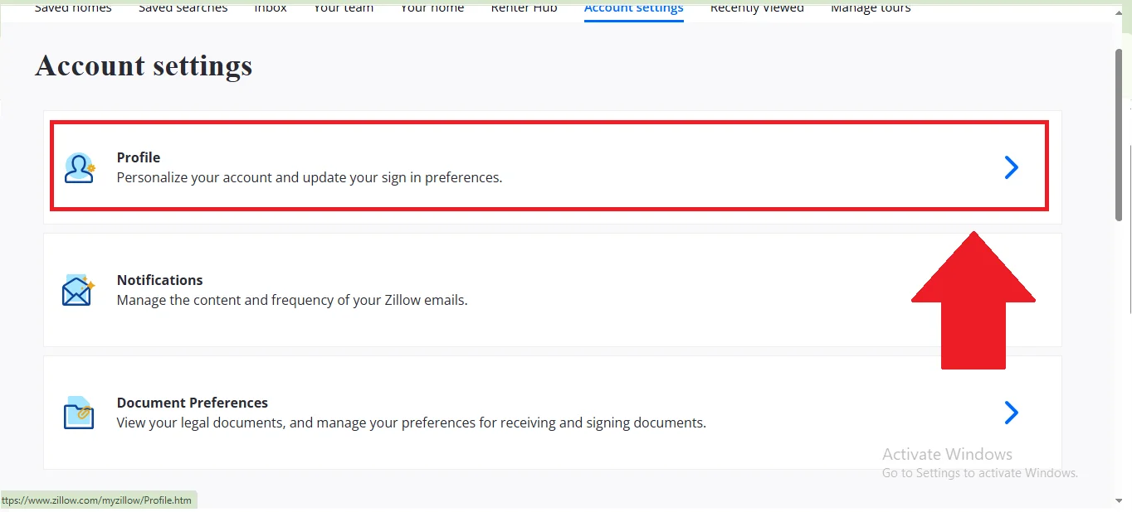Viewport: 1132px width, 512px height.
Task: Open the Your team tab
Action: pyautogui.click(x=344, y=7)
